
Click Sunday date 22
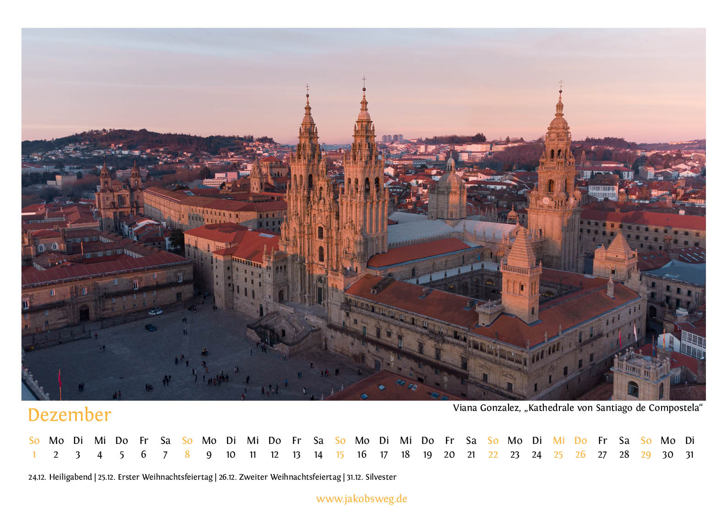click(x=493, y=454)
